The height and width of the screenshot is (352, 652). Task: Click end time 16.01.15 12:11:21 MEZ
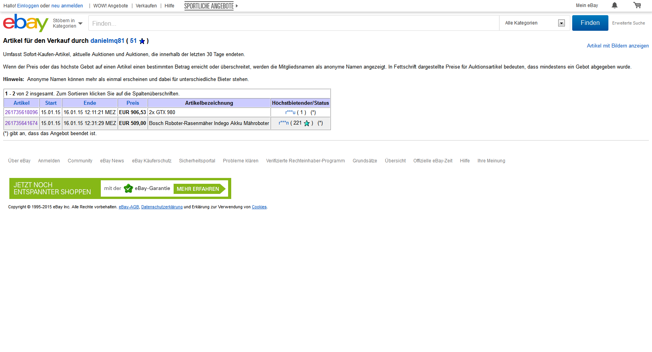(x=90, y=112)
